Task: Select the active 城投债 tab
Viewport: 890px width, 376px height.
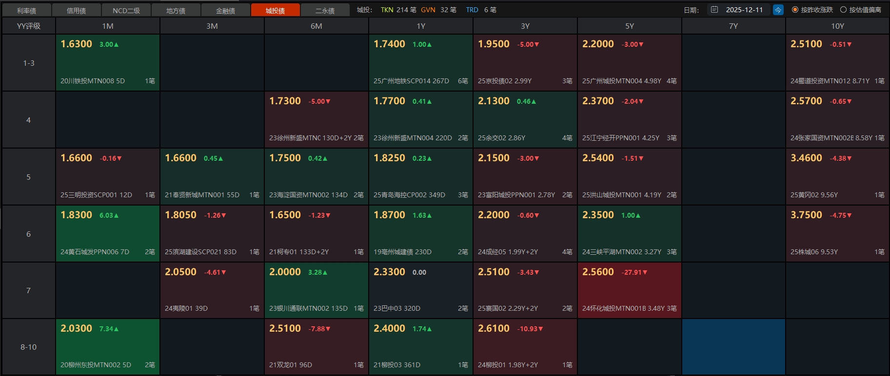Action: [x=276, y=10]
